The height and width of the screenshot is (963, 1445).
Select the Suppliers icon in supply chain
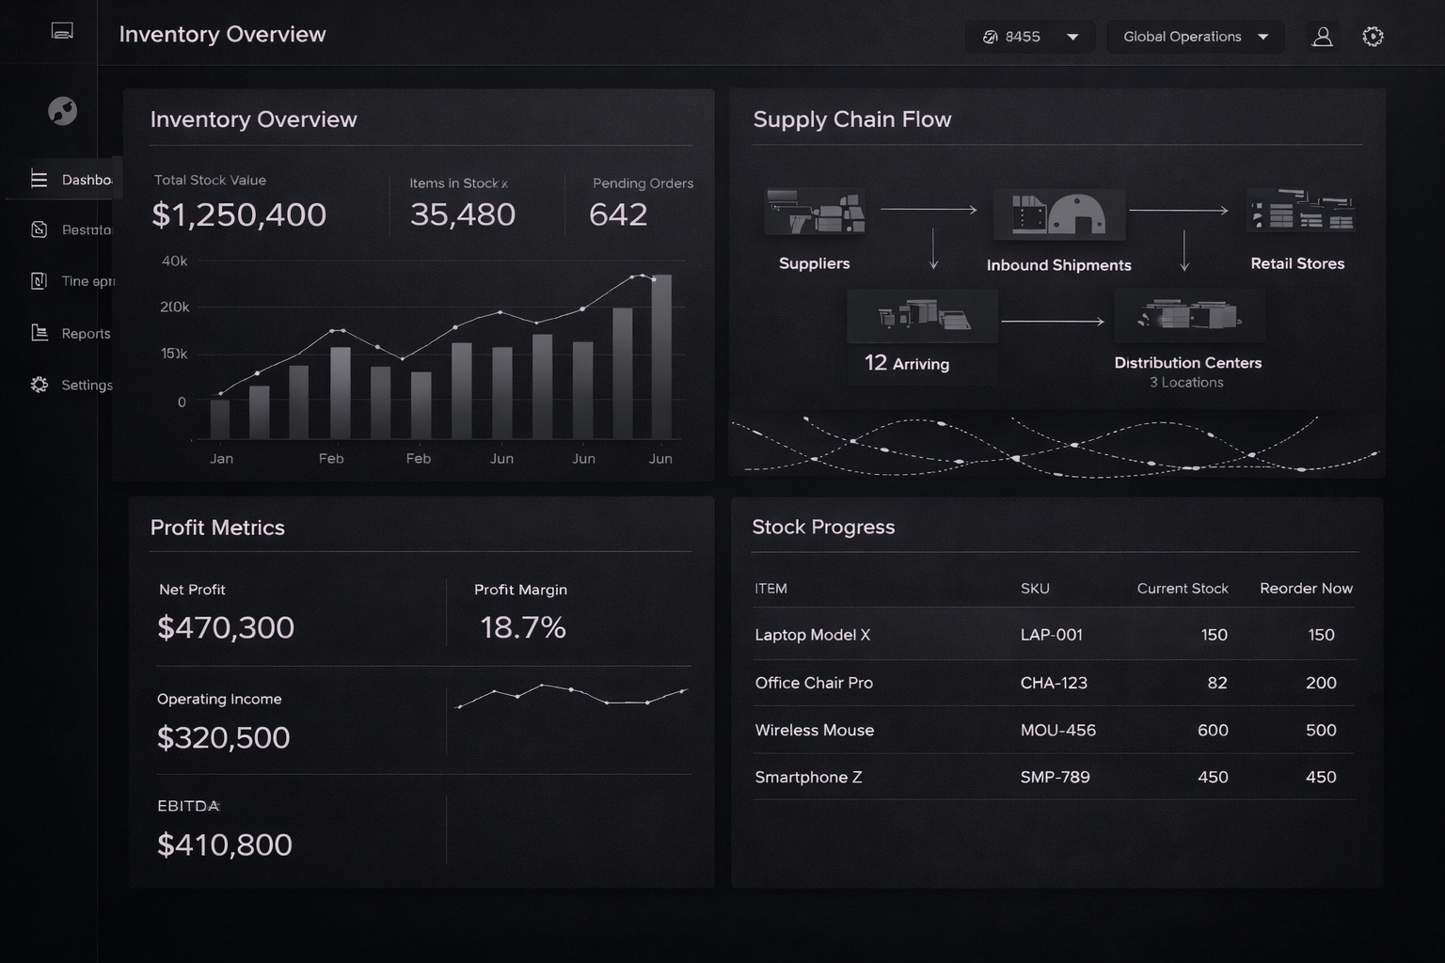pyautogui.click(x=815, y=213)
